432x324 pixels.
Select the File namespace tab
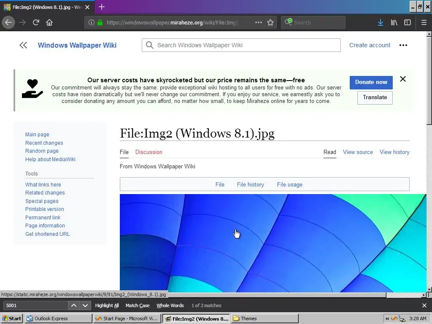[124, 152]
